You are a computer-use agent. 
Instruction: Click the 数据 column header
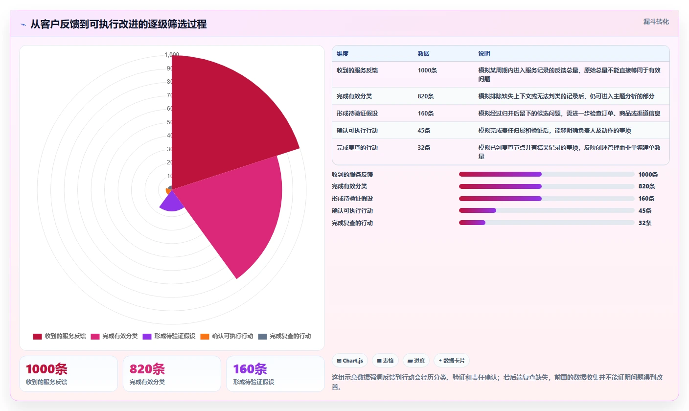click(424, 54)
